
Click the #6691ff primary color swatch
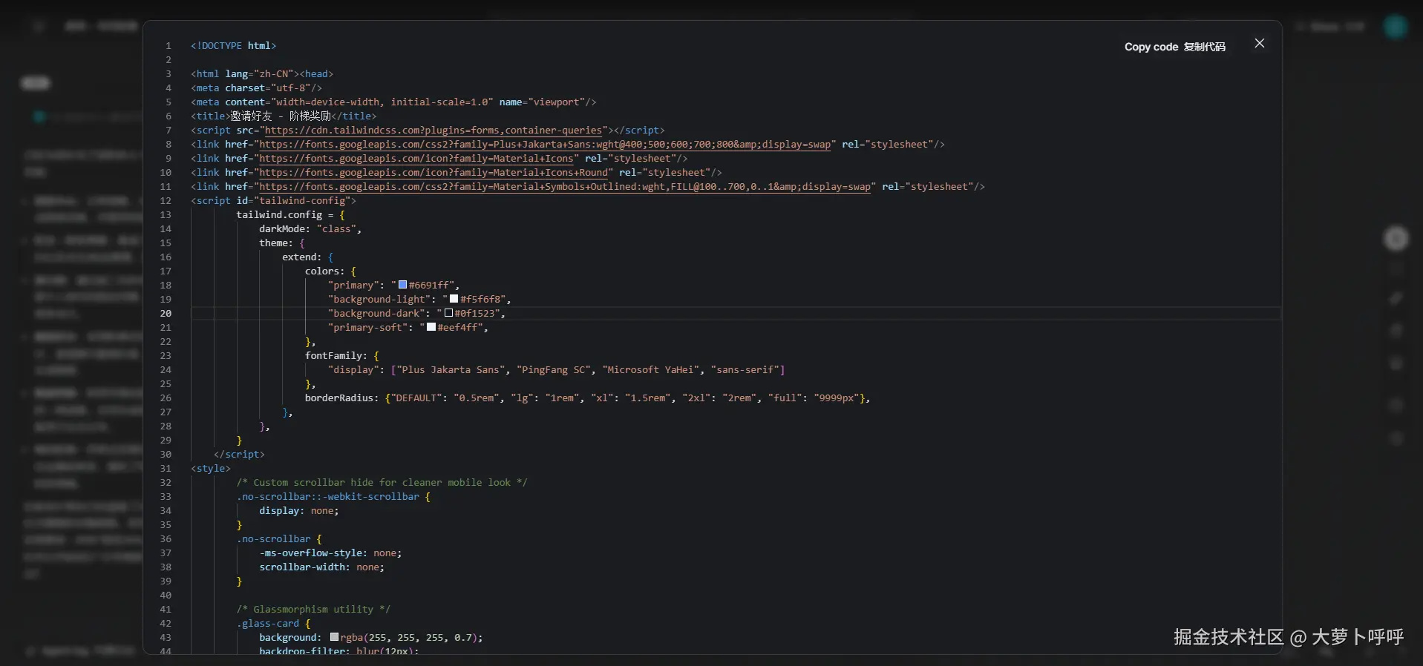coord(402,285)
